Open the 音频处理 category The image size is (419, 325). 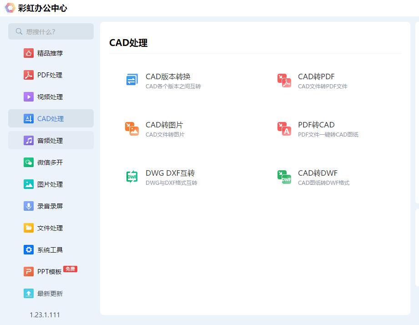50,141
